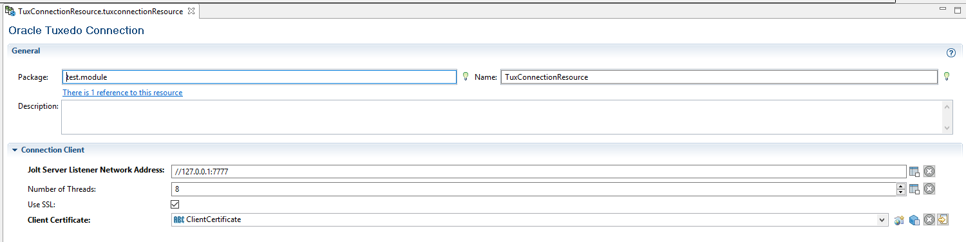
Task: Click the 'Oracle Tuxedo Connection' title
Action: click(76, 30)
